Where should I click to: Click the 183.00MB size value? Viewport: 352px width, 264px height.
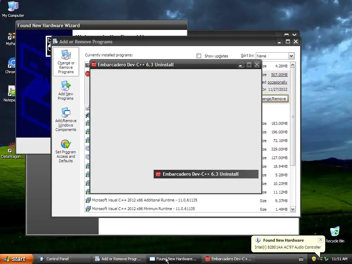click(x=279, y=123)
